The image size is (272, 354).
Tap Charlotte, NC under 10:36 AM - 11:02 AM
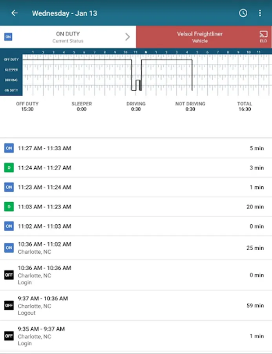point(35,252)
